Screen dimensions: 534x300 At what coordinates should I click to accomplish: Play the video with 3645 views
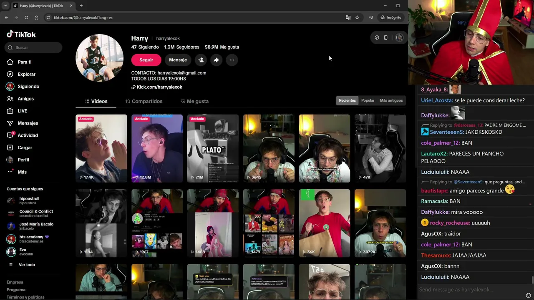coord(269,148)
